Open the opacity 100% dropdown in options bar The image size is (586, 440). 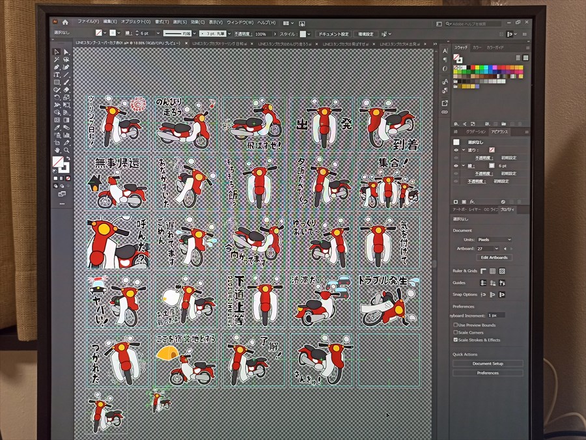tap(259, 33)
